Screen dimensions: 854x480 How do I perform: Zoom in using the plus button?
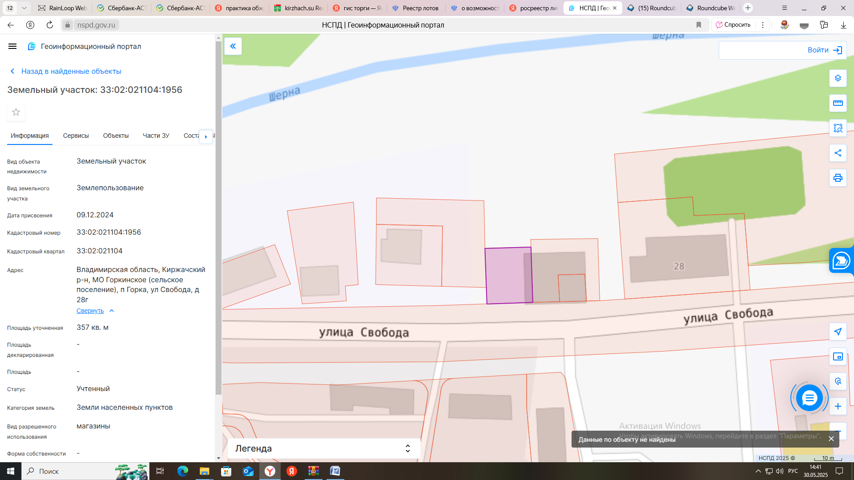coord(838,406)
